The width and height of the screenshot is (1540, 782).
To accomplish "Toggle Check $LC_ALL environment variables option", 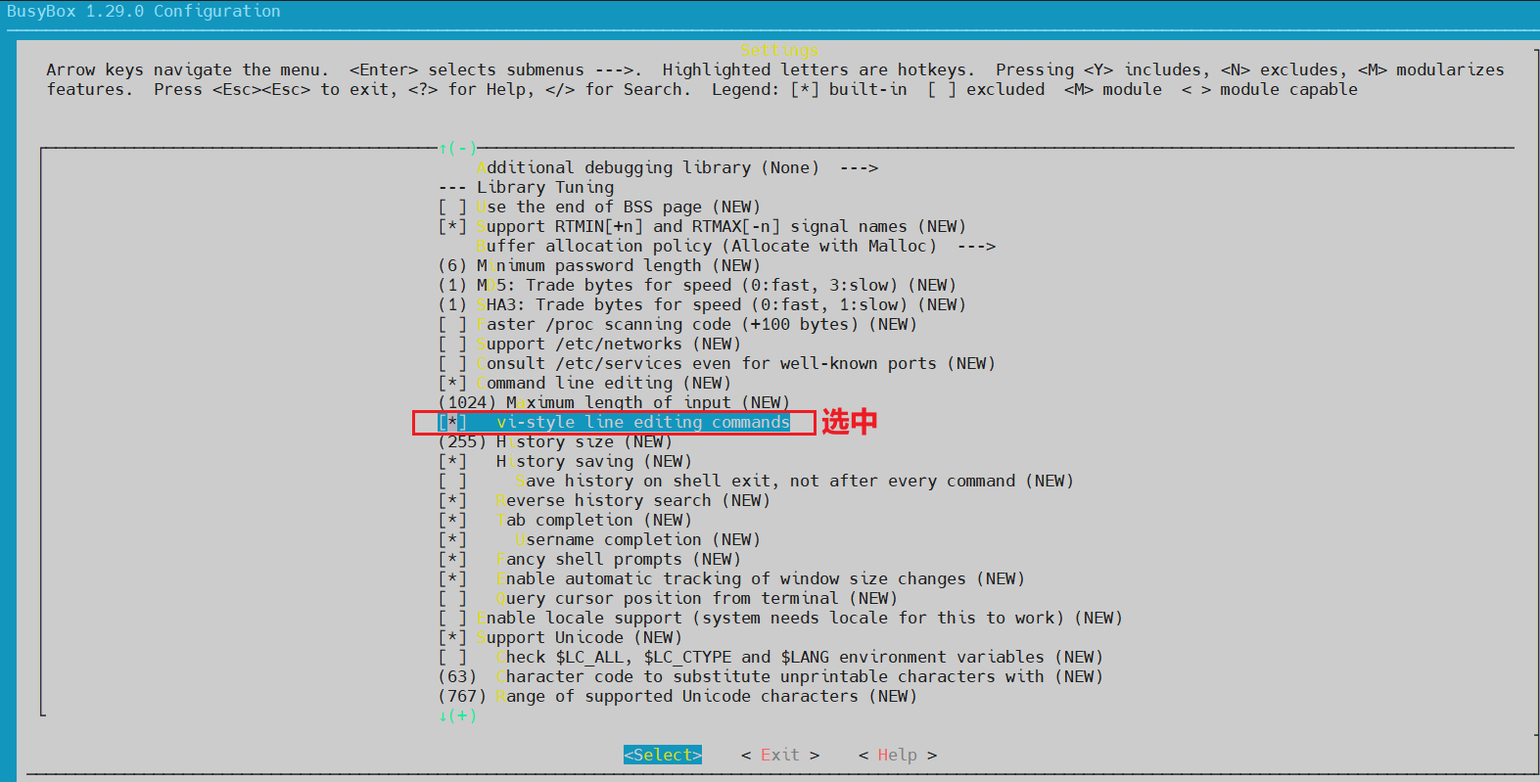I will [x=770, y=657].
